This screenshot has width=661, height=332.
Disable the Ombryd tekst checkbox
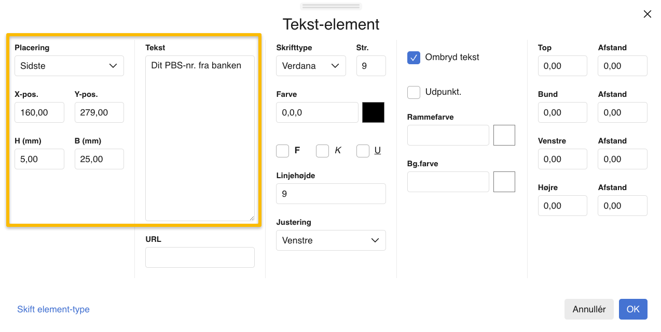[414, 58]
